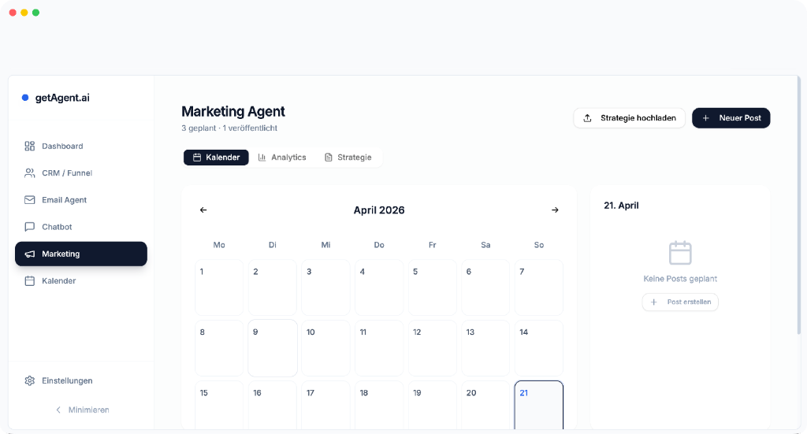Image resolution: width=807 pixels, height=434 pixels.
Task: Click the blue dot logo beside getAgent.ai
Action: click(24, 98)
